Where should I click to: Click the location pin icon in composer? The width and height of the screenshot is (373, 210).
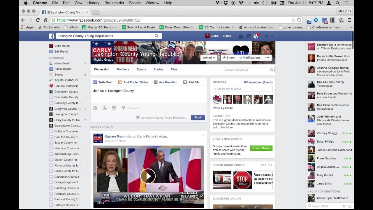123,108
